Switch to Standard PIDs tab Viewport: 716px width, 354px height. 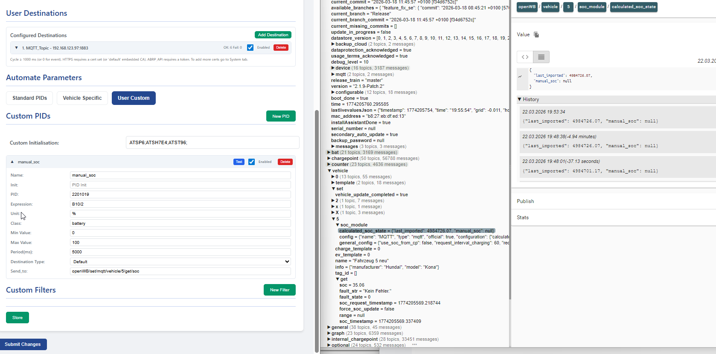click(x=29, y=98)
